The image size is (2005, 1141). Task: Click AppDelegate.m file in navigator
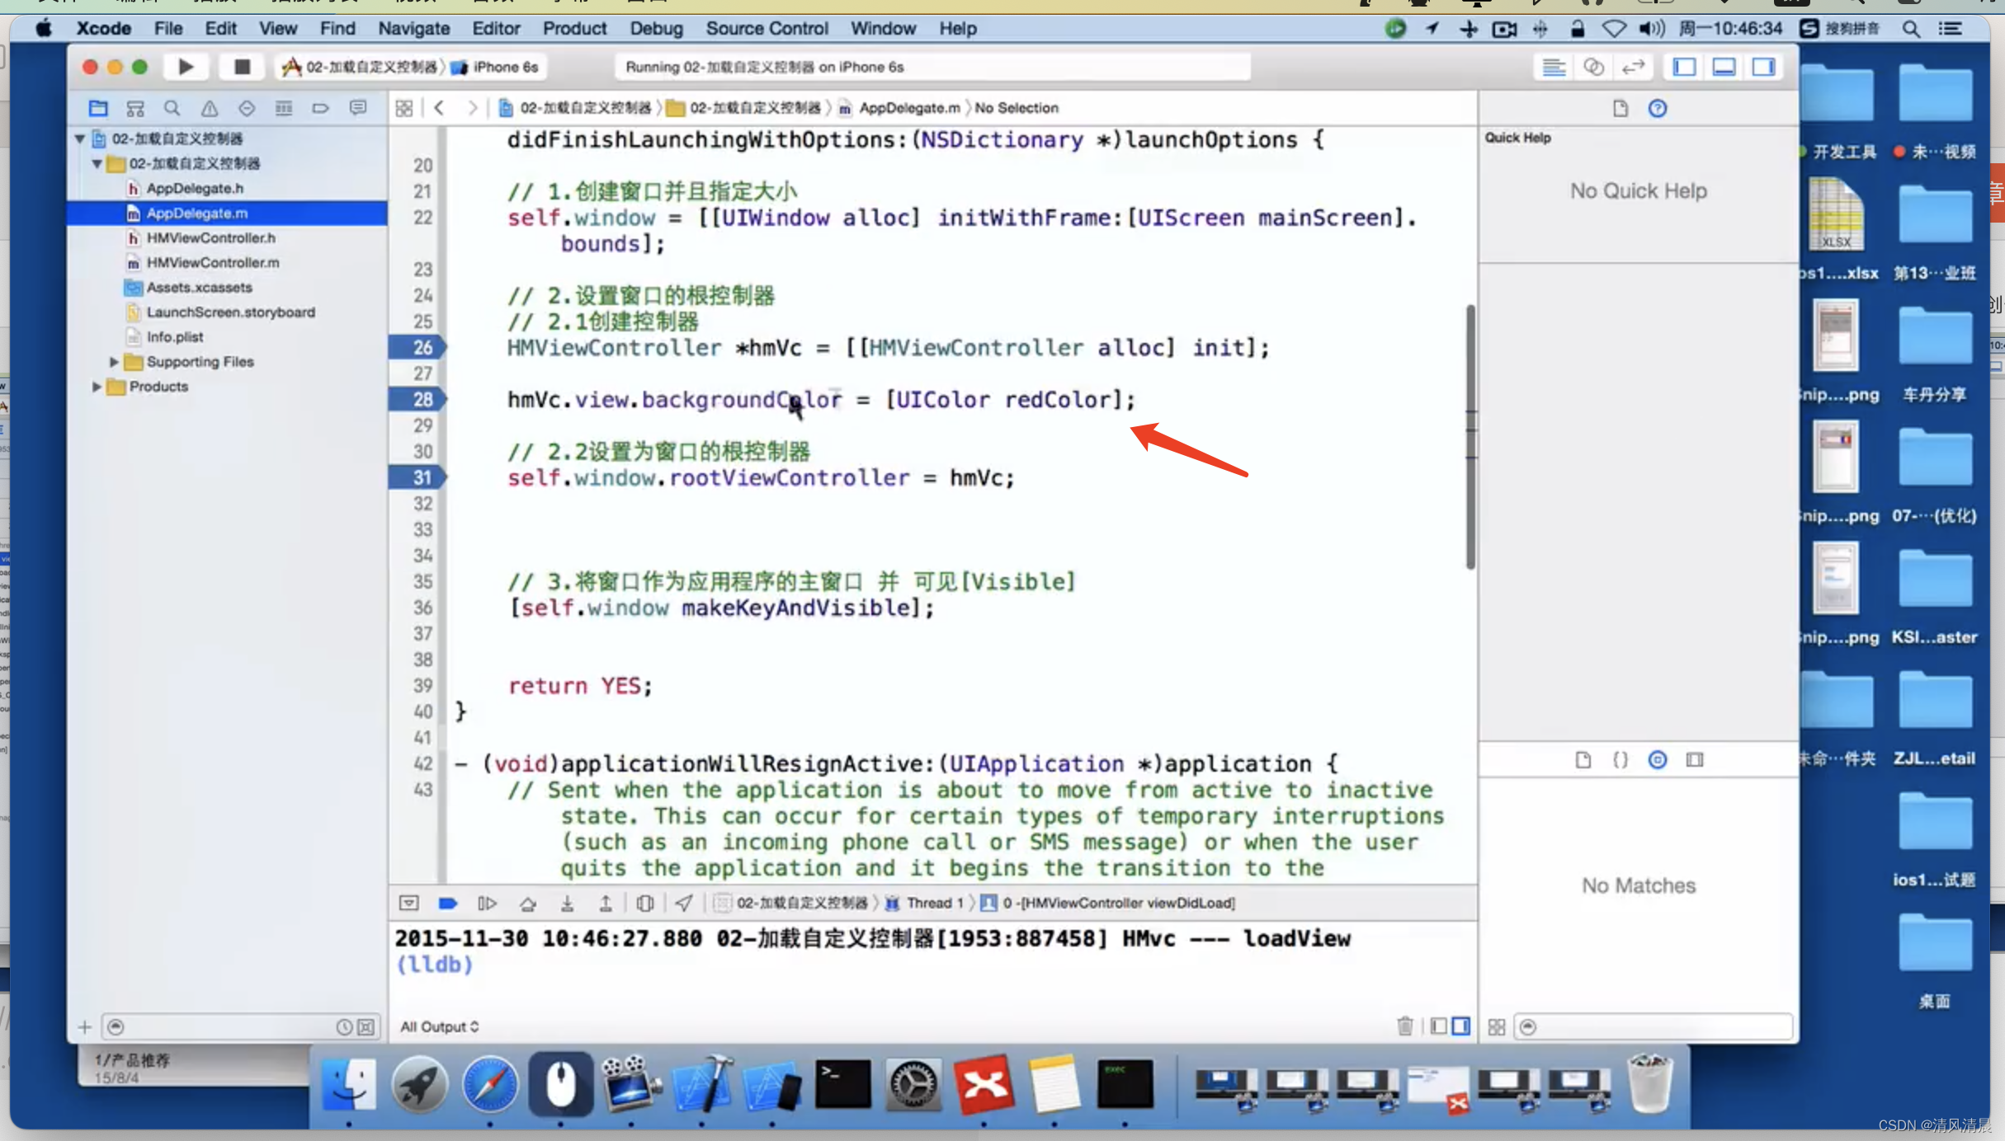coord(197,212)
